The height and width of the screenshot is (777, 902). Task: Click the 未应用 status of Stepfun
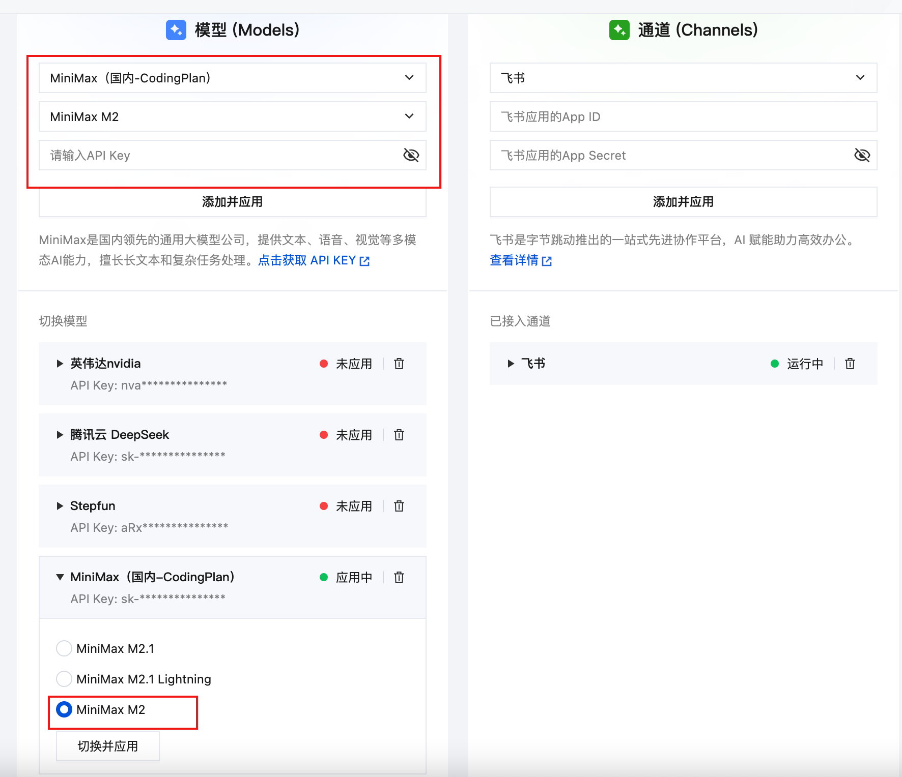tap(354, 506)
